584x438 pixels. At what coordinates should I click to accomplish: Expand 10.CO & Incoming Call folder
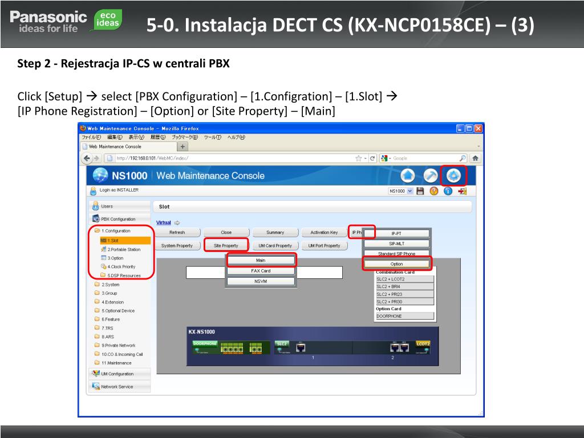[x=119, y=354]
